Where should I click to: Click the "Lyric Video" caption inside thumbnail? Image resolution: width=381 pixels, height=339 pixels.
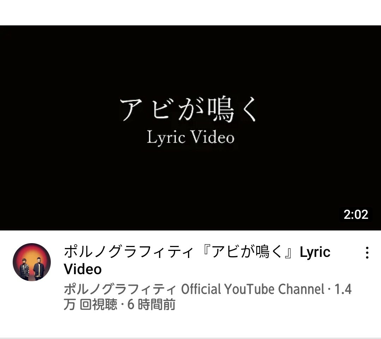(191, 137)
